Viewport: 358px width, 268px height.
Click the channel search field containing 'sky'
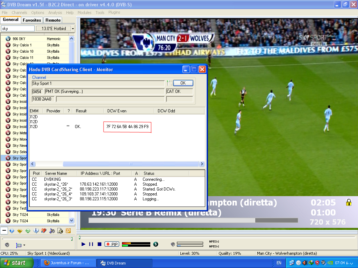coord(18,29)
